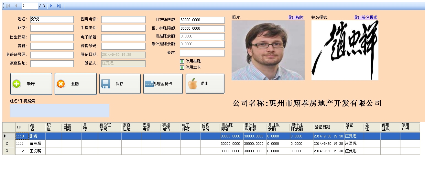Go to next record arrow
Viewport: 425px width, 190px height.
tap(51, 6)
